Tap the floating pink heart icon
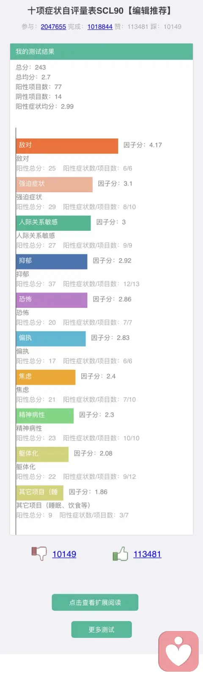Image resolution: width=203 pixels, height=676 pixels. point(178,651)
